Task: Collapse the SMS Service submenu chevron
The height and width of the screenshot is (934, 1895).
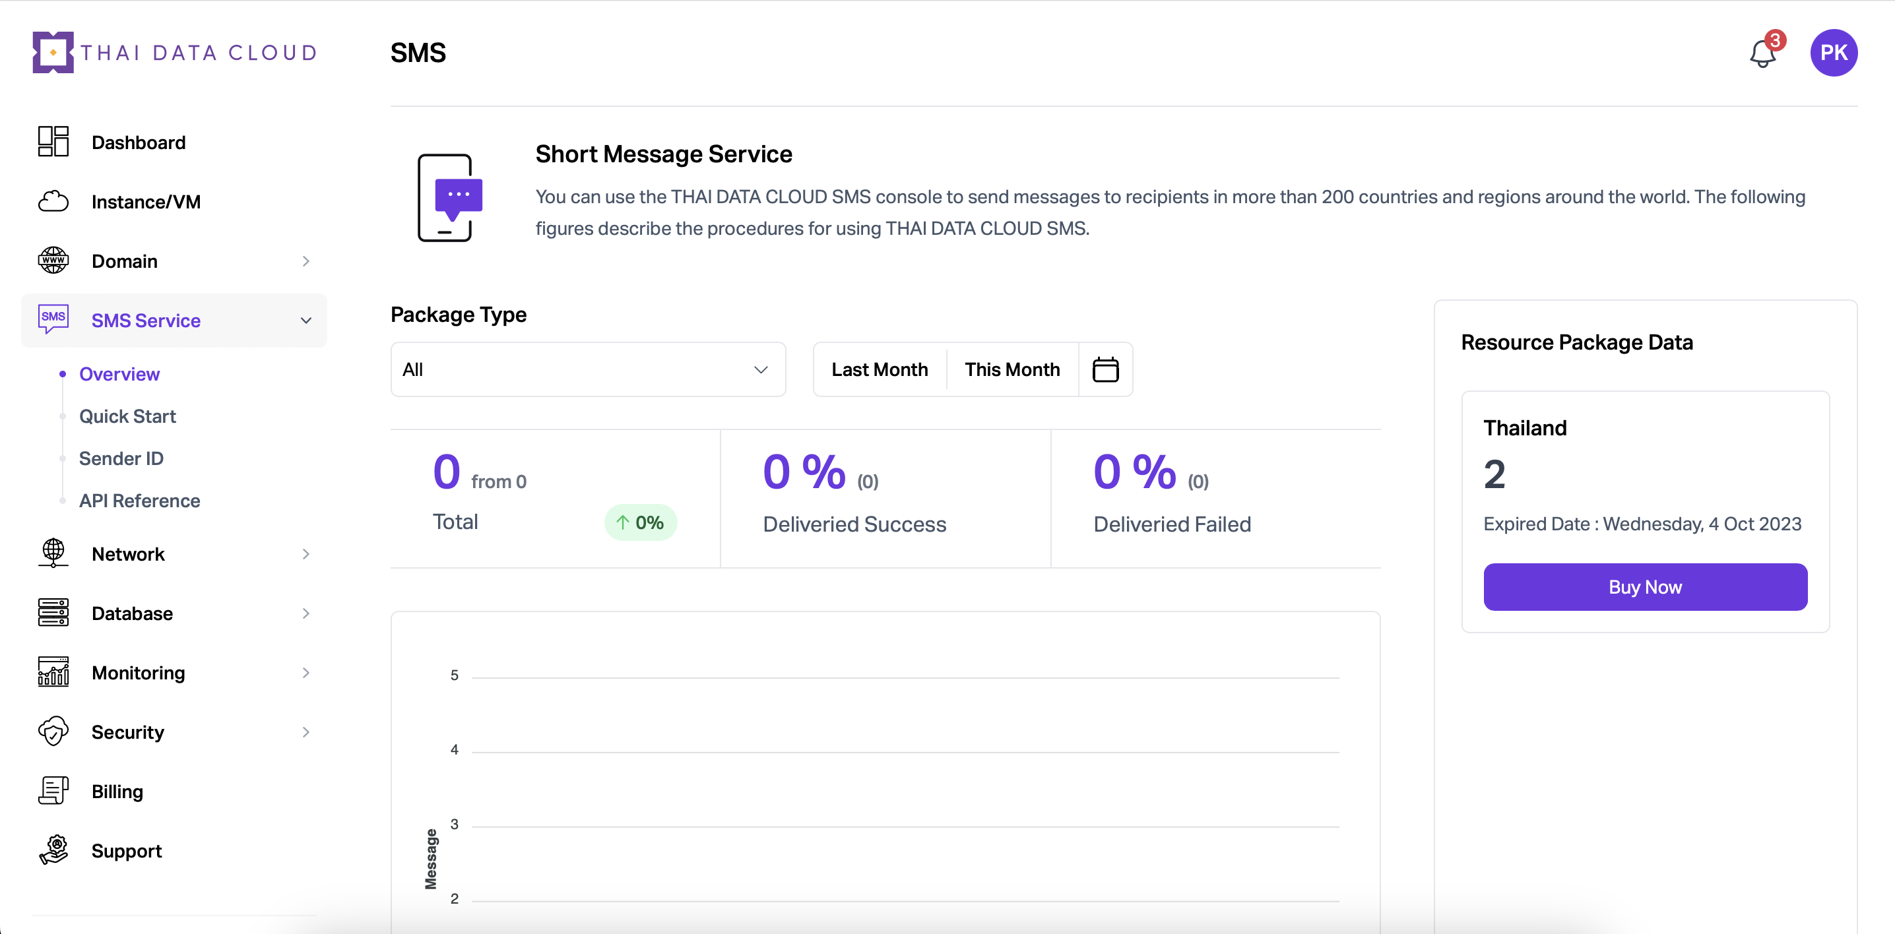Action: (x=306, y=321)
